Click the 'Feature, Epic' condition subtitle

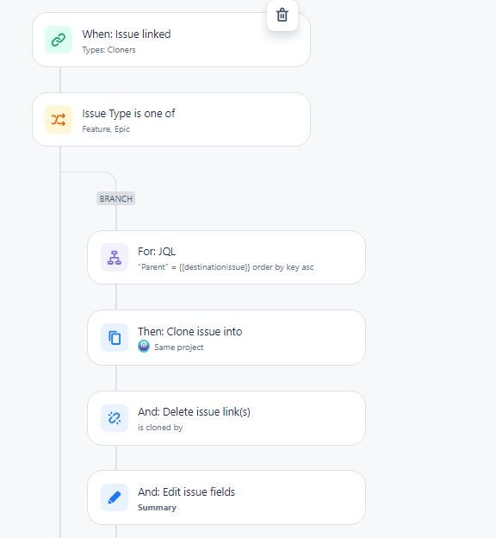pos(106,129)
